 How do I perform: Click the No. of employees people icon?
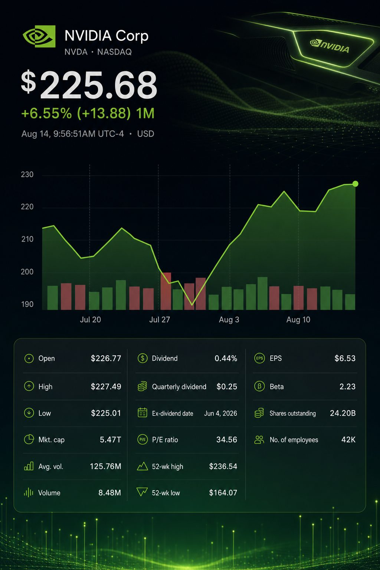(x=259, y=440)
